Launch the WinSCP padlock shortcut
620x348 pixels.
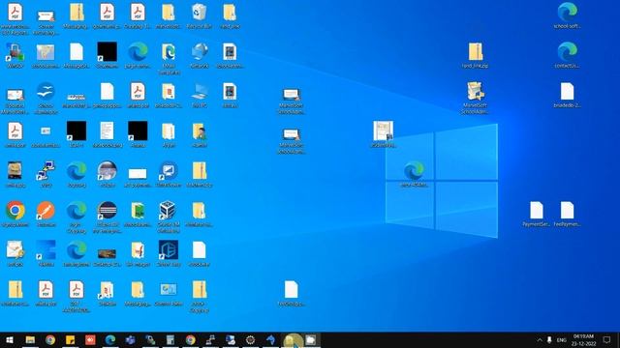(15, 52)
